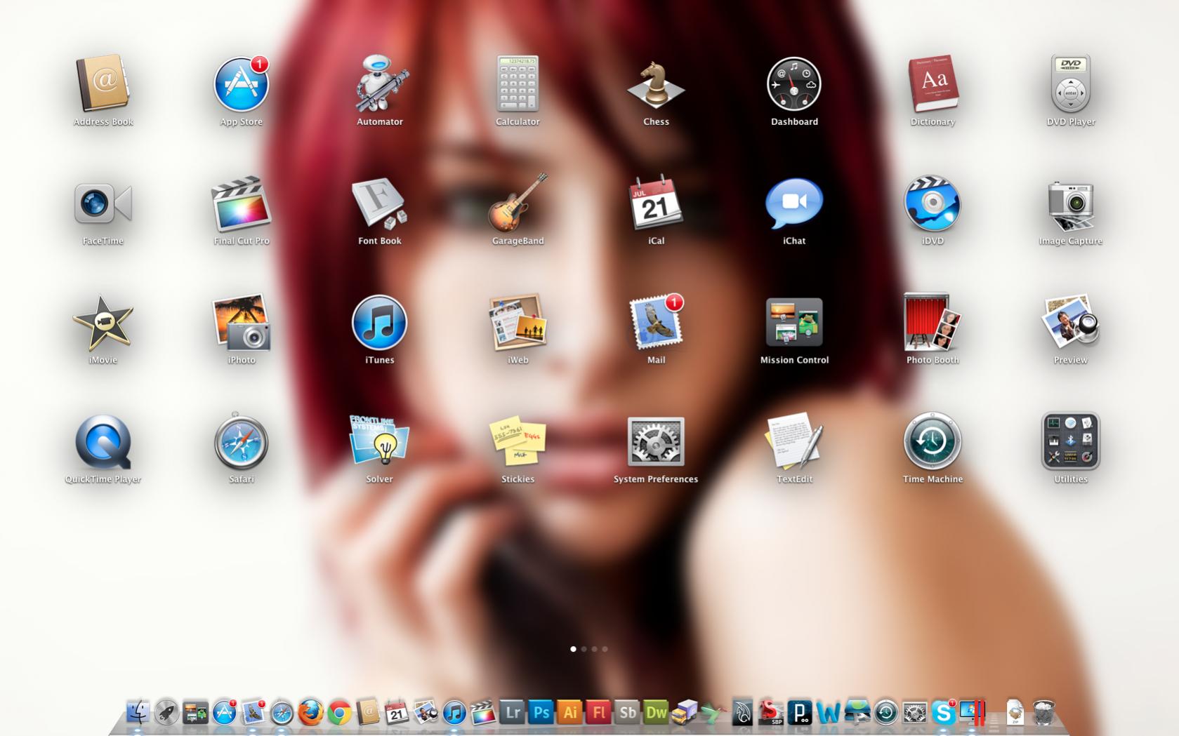This screenshot has height=736, width=1179.
Task: Launch Adobe Photoshop from the Dock
Action: coord(541,712)
